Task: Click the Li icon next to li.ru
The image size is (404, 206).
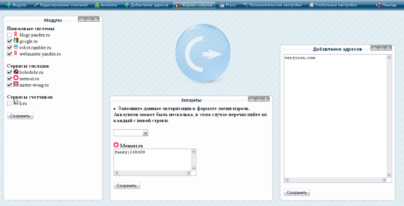Action: pyautogui.click(x=16, y=102)
